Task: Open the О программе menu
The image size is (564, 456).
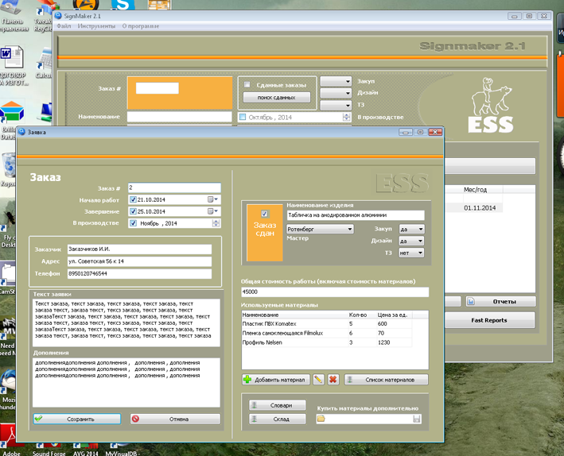Action: pyautogui.click(x=140, y=26)
